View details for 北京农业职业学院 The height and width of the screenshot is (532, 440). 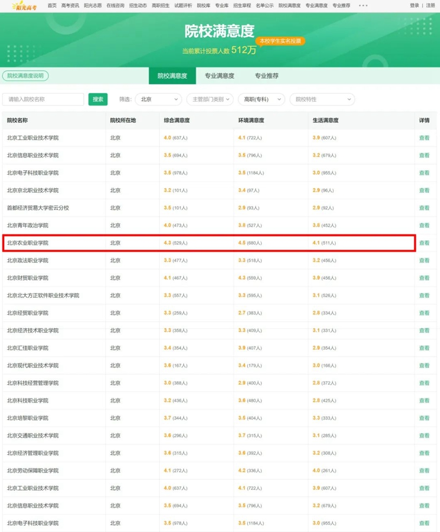424,243
